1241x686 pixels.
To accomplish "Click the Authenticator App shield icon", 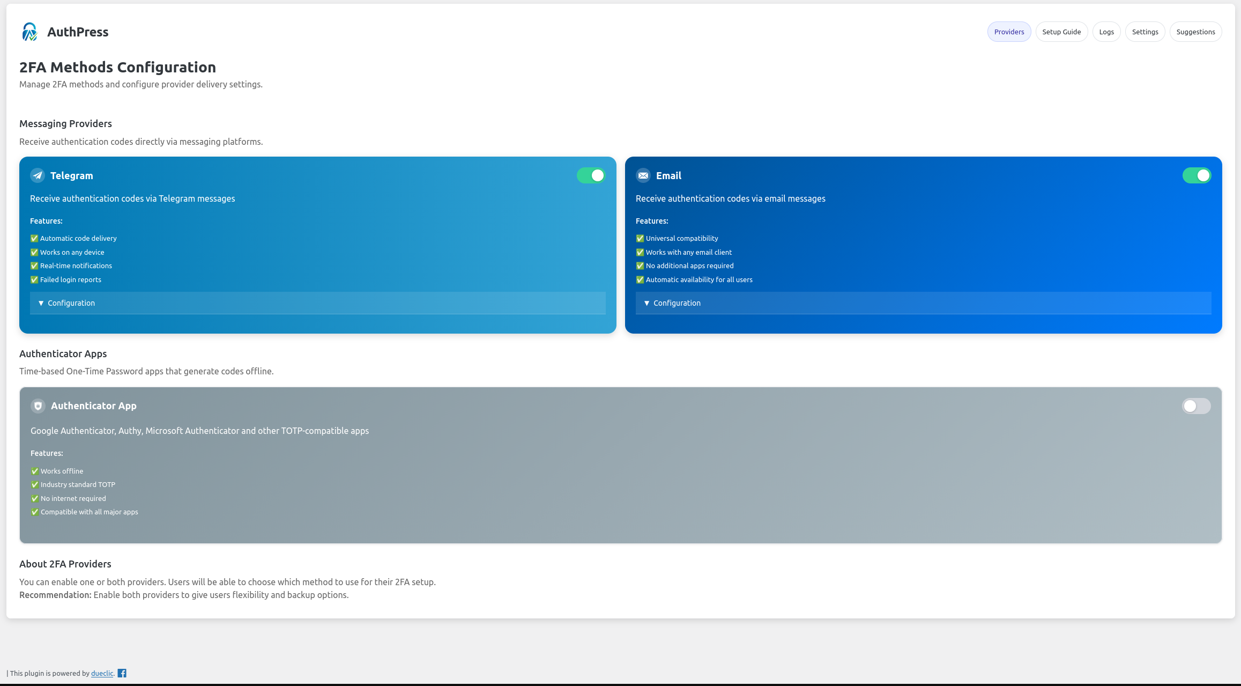I will click(x=38, y=406).
